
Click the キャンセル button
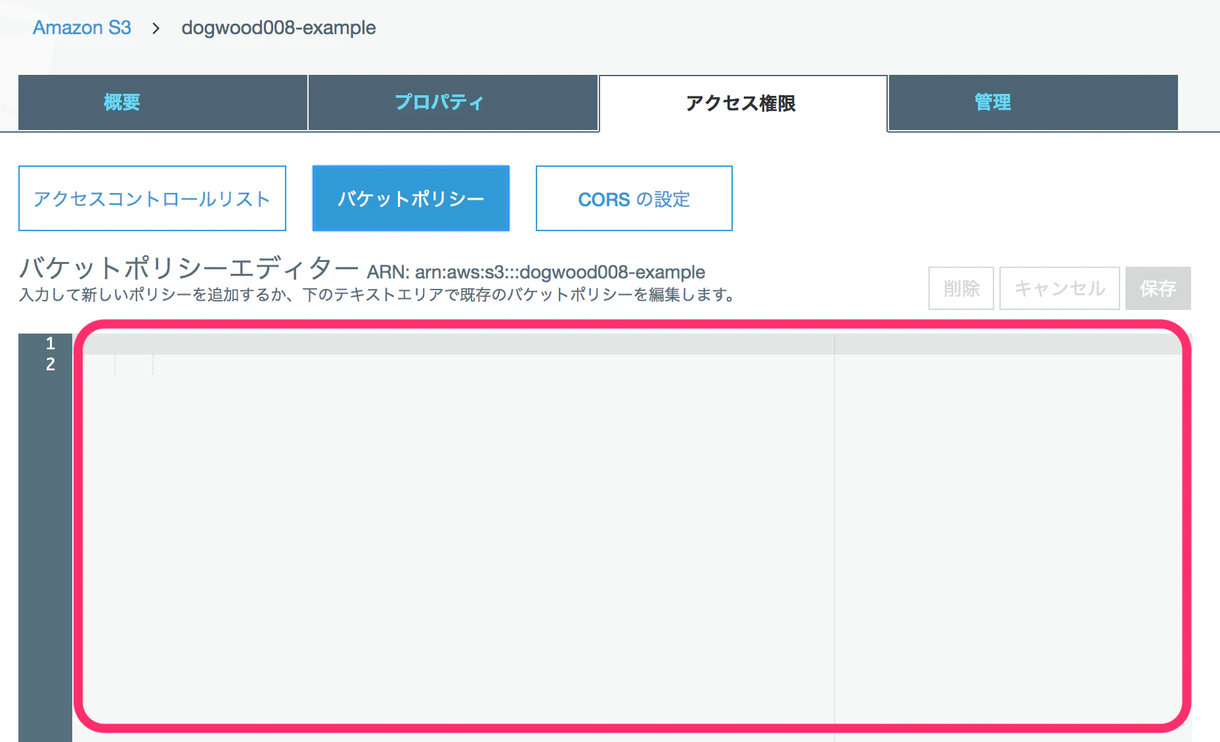click(1060, 288)
